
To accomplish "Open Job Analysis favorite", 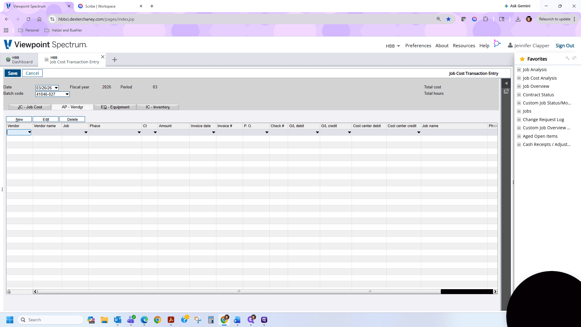I will pyautogui.click(x=534, y=70).
